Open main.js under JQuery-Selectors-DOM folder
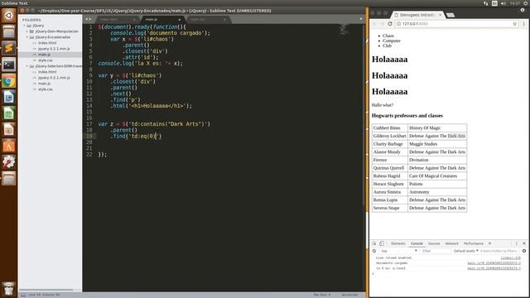This screenshot has width=530, height=298. coord(44,84)
